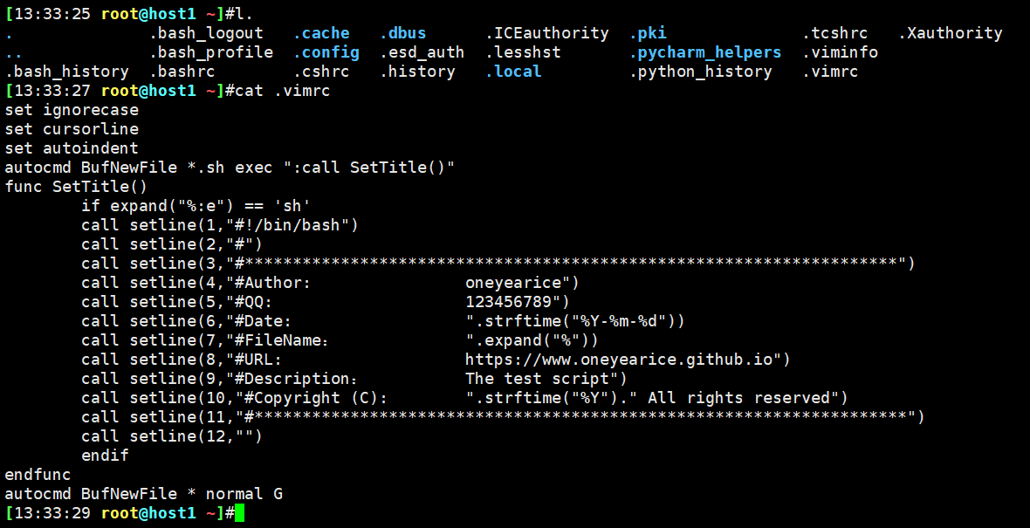Select the .dbus directory entry
This screenshot has width=1030, height=528.
tap(403, 33)
